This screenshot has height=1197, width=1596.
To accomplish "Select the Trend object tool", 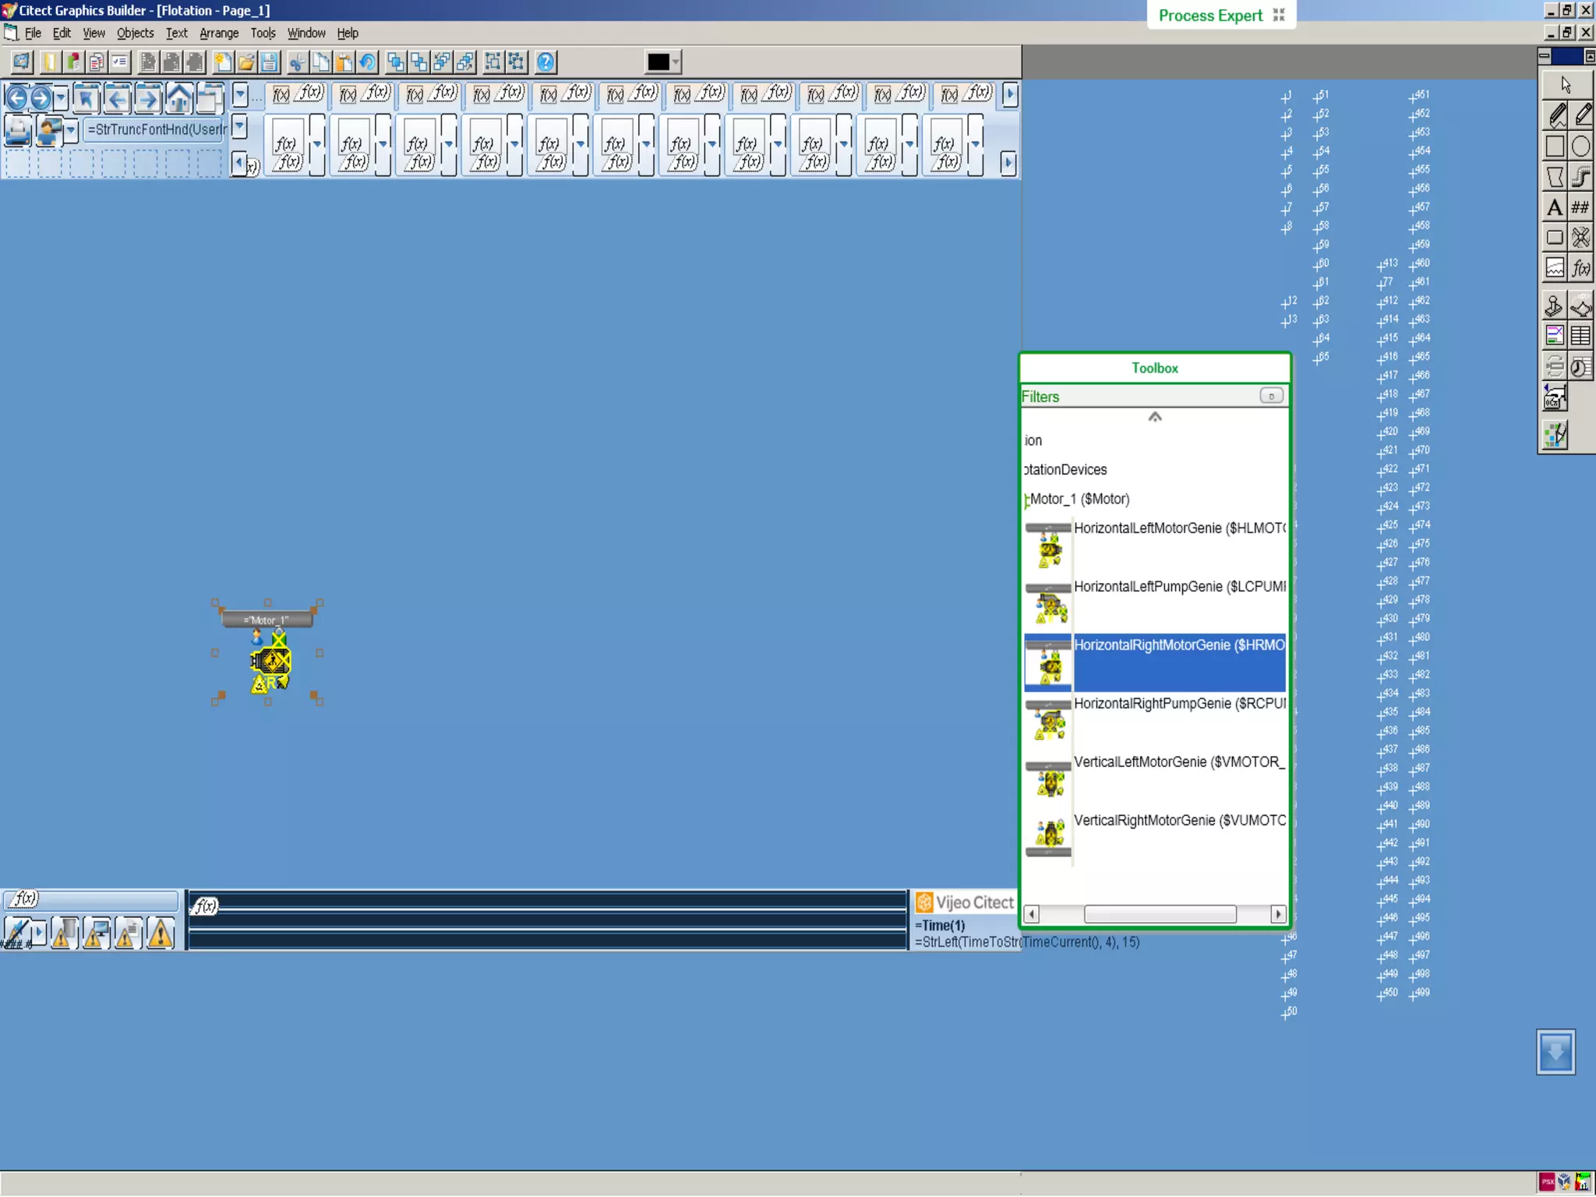I will (x=1554, y=268).
